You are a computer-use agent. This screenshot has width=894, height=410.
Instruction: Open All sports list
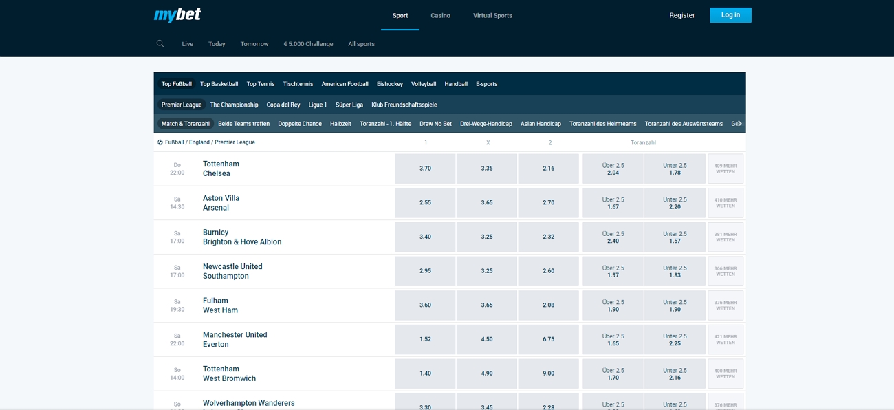pos(361,44)
